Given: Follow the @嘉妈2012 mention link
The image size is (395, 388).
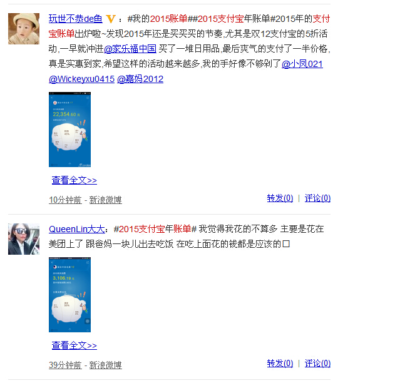Looking at the screenshot, I should (x=140, y=79).
